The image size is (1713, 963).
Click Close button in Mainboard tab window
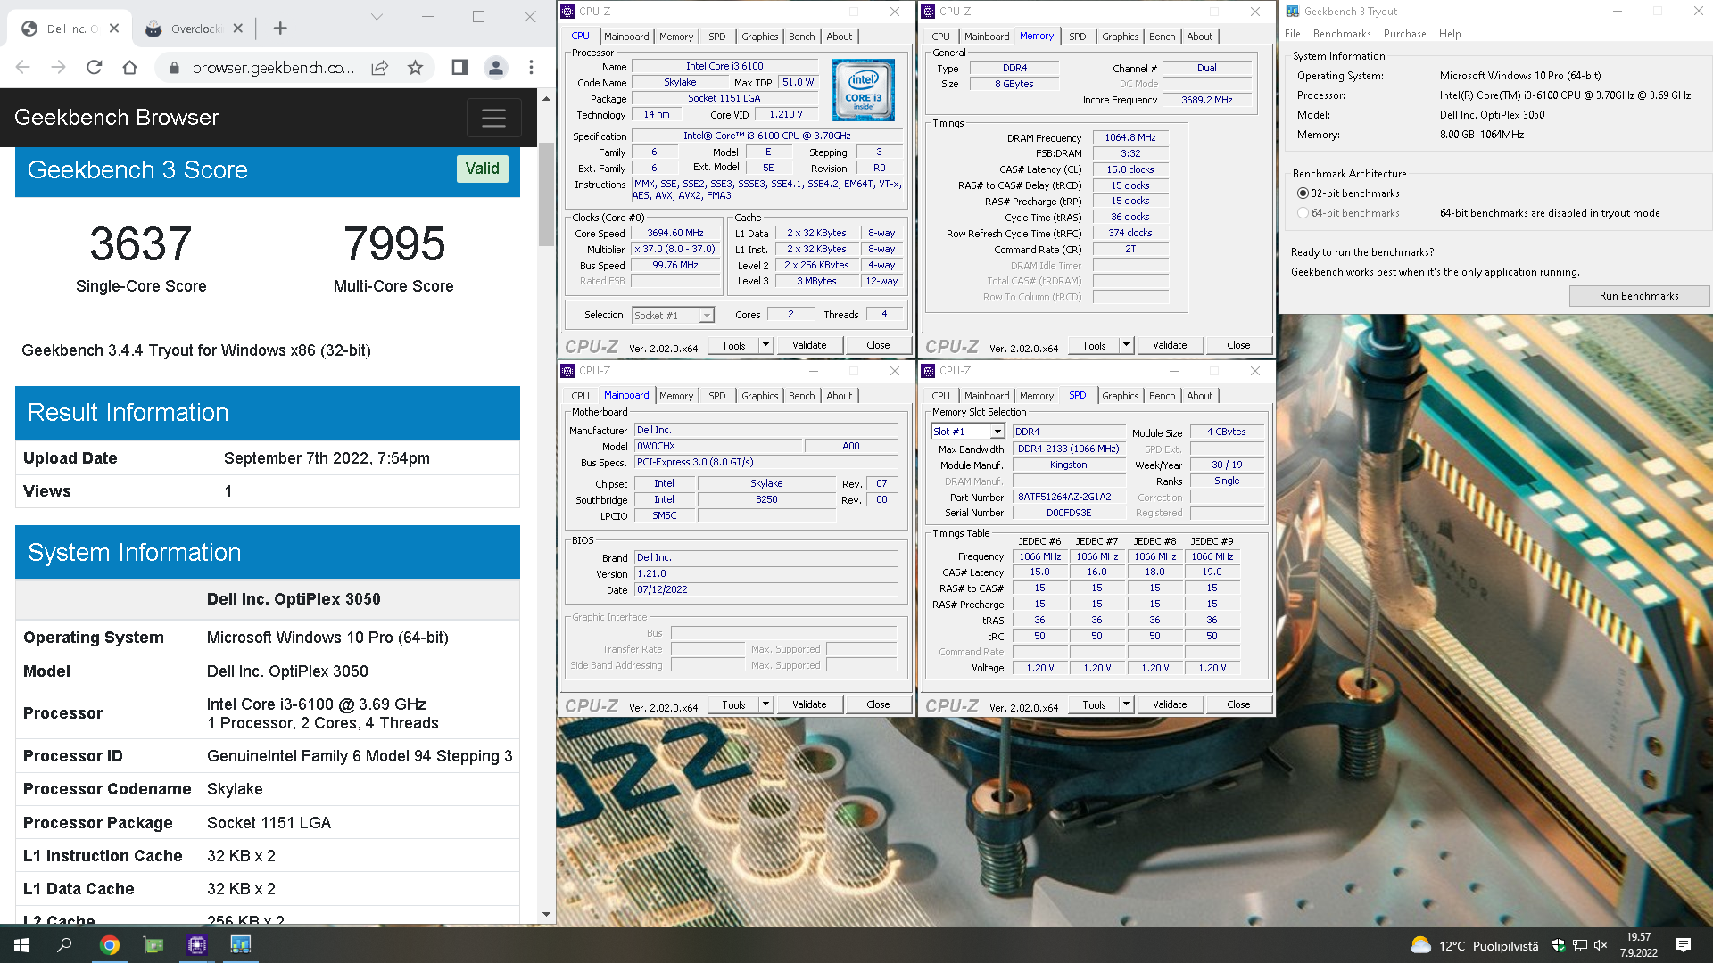tap(878, 704)
